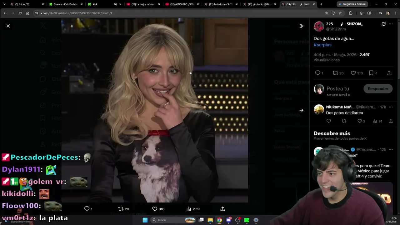
Task: Reply icon below the enlarged photo
Action: coord(87,209)
